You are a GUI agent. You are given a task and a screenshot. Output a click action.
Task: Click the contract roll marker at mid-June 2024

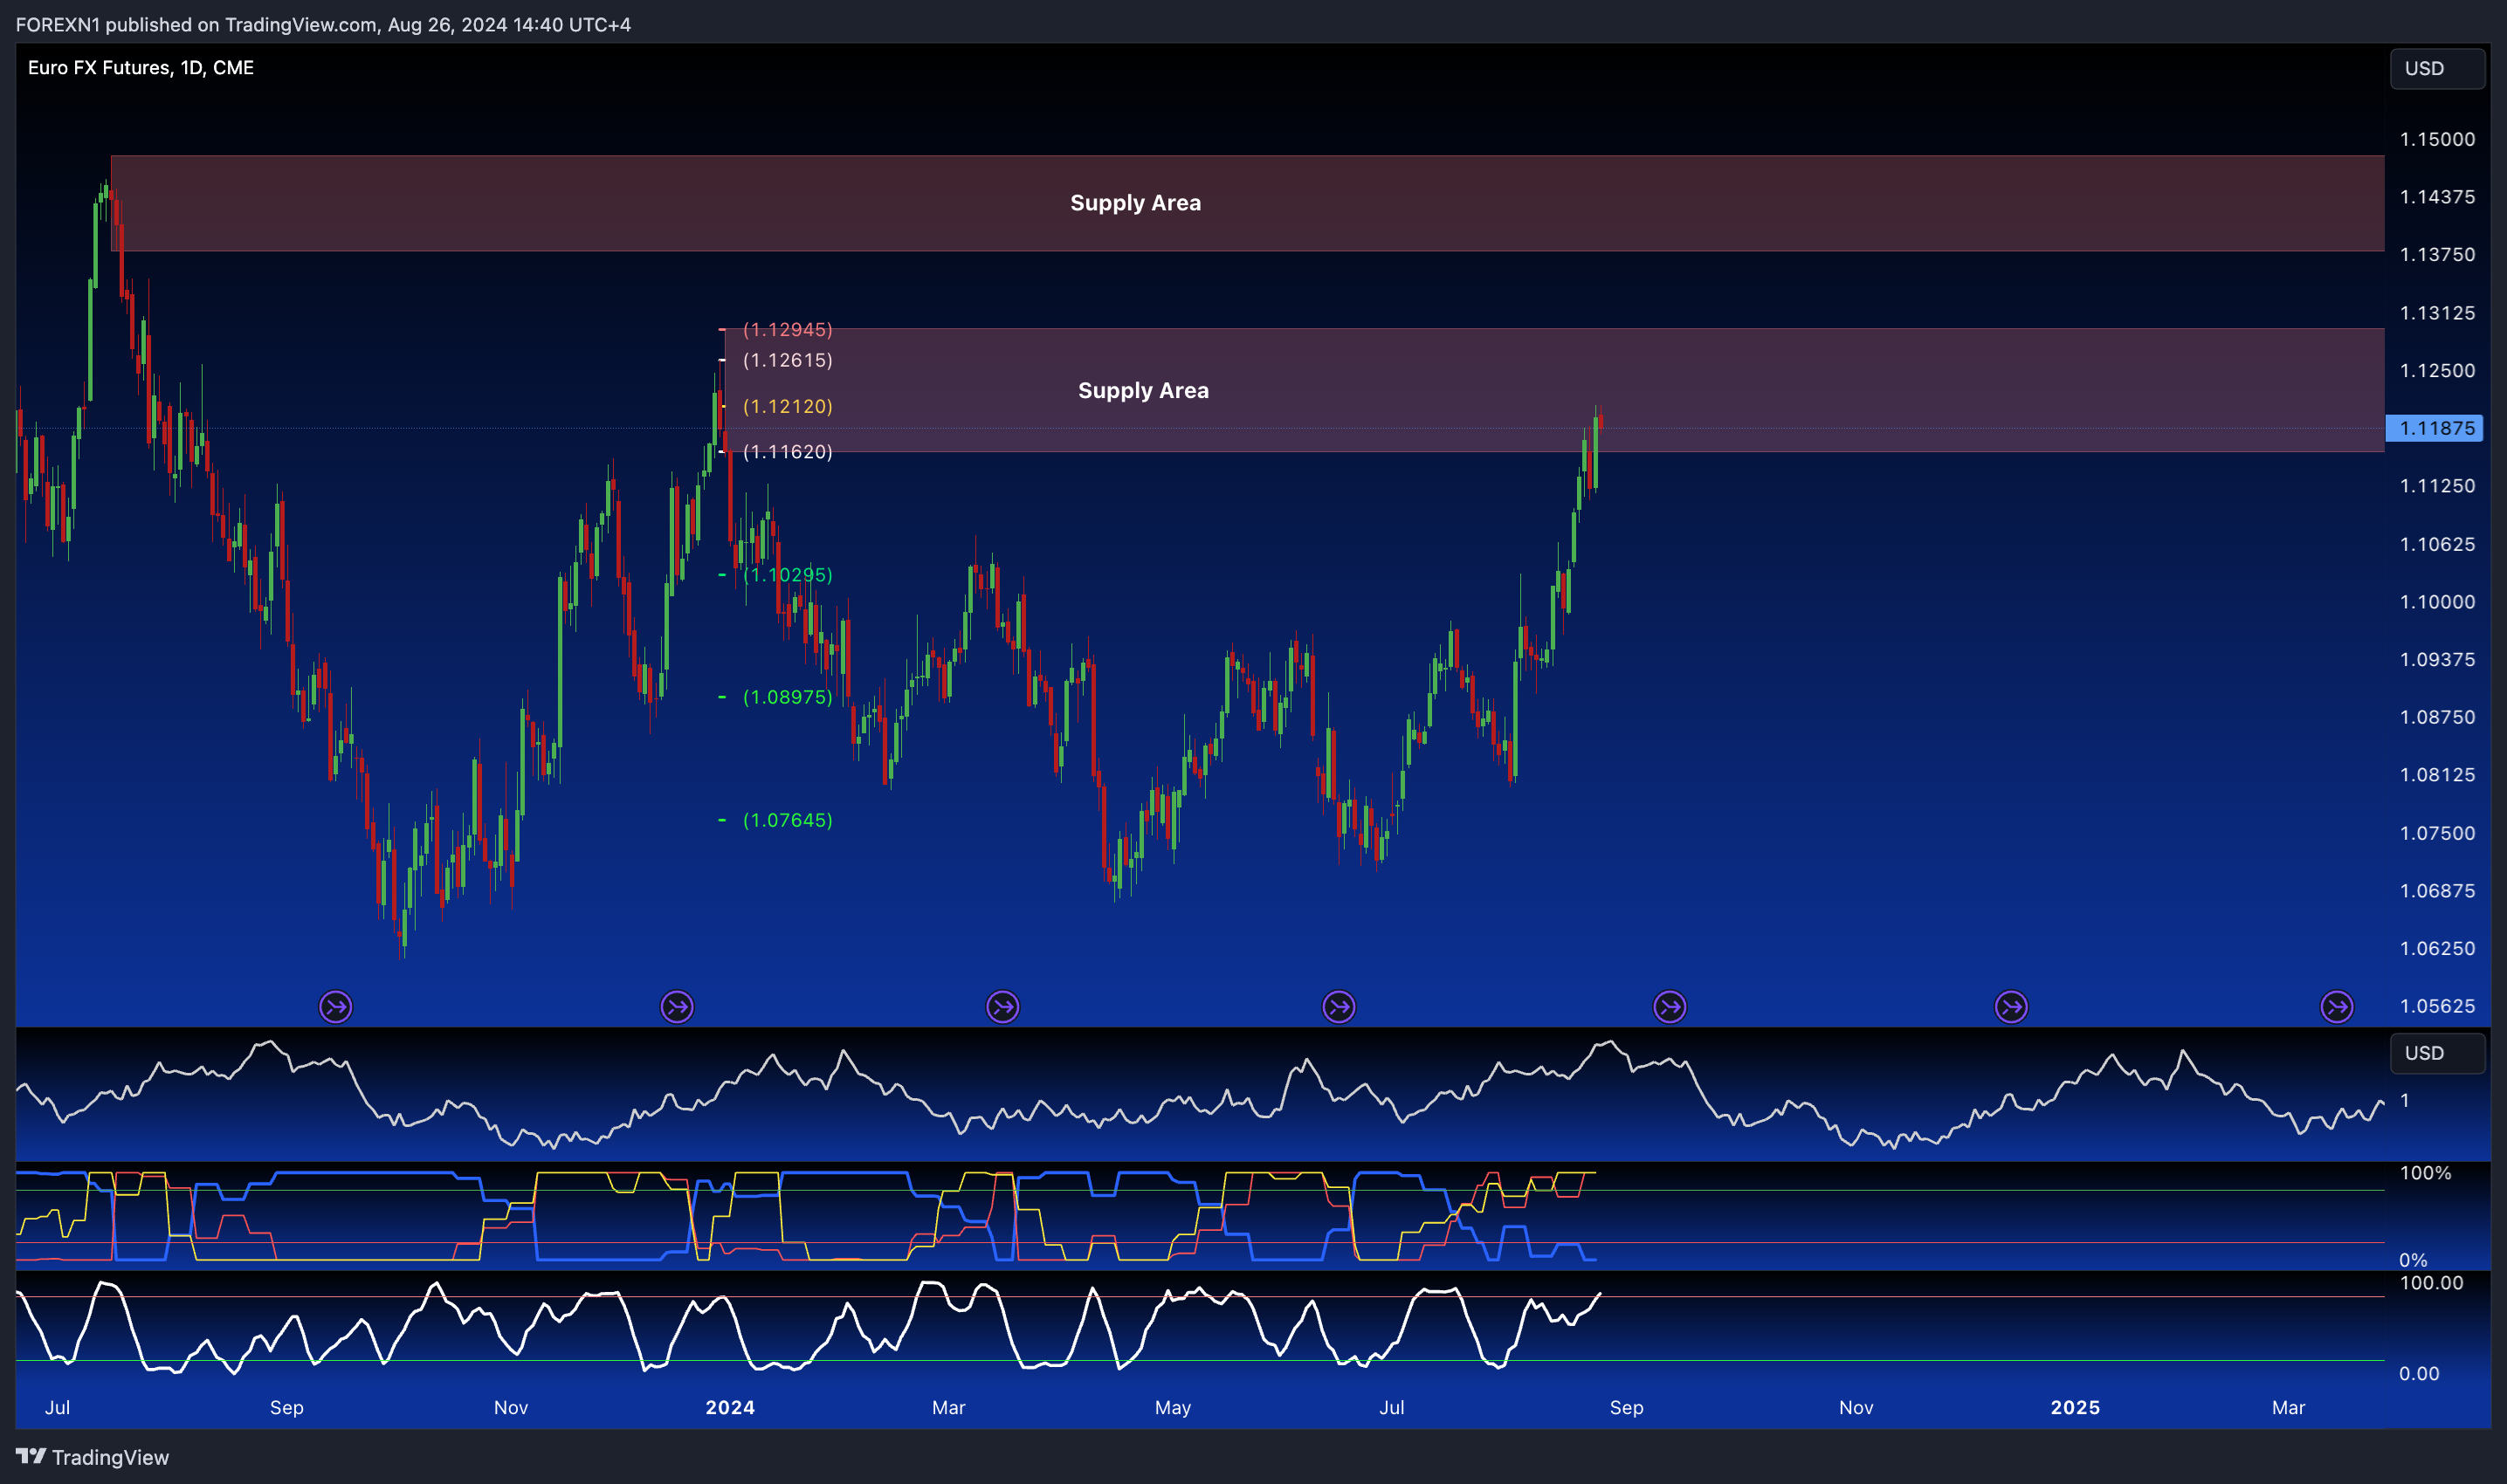coord(1338,1006)
